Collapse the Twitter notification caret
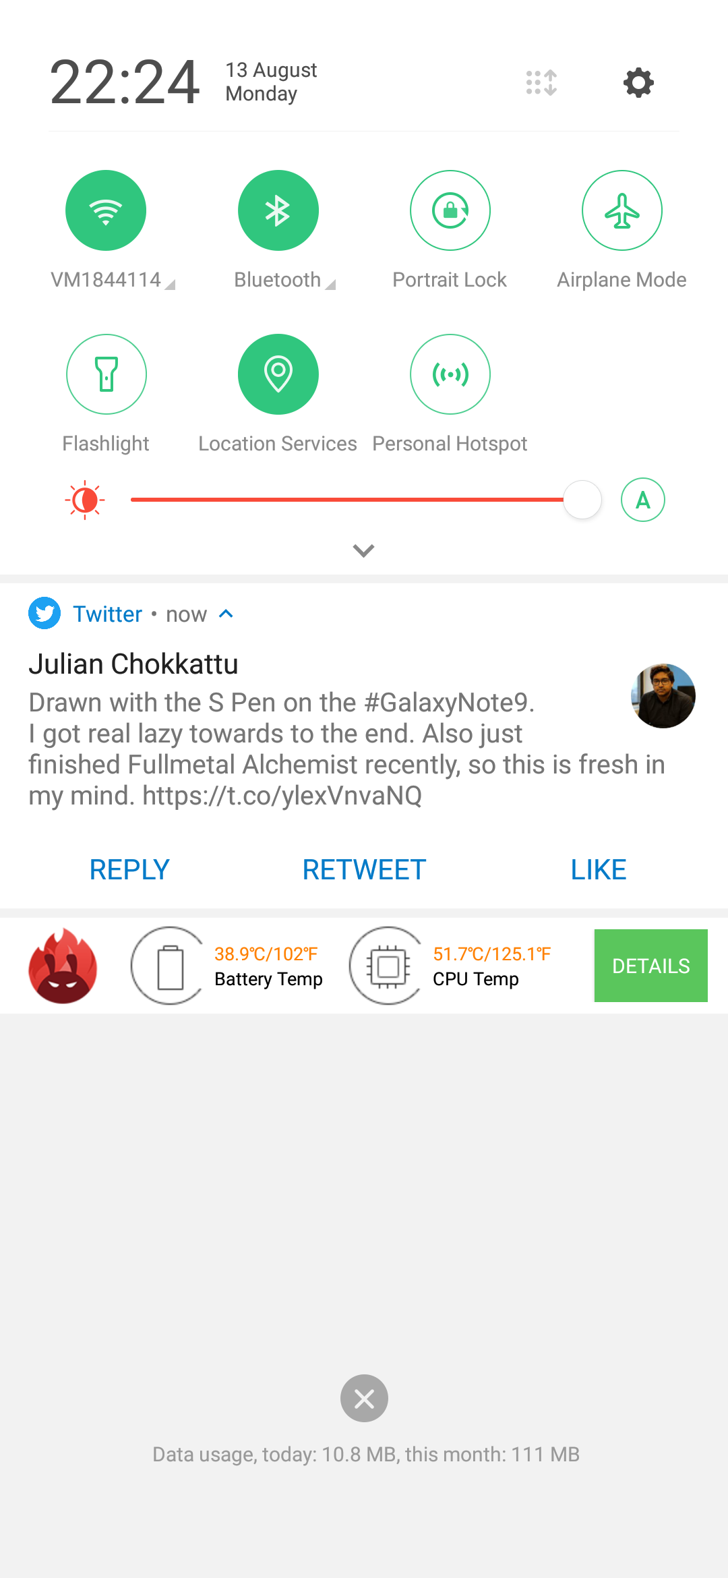Viewport: 728px width, 1578px height. pyautogui.click(x=226, y=614)
